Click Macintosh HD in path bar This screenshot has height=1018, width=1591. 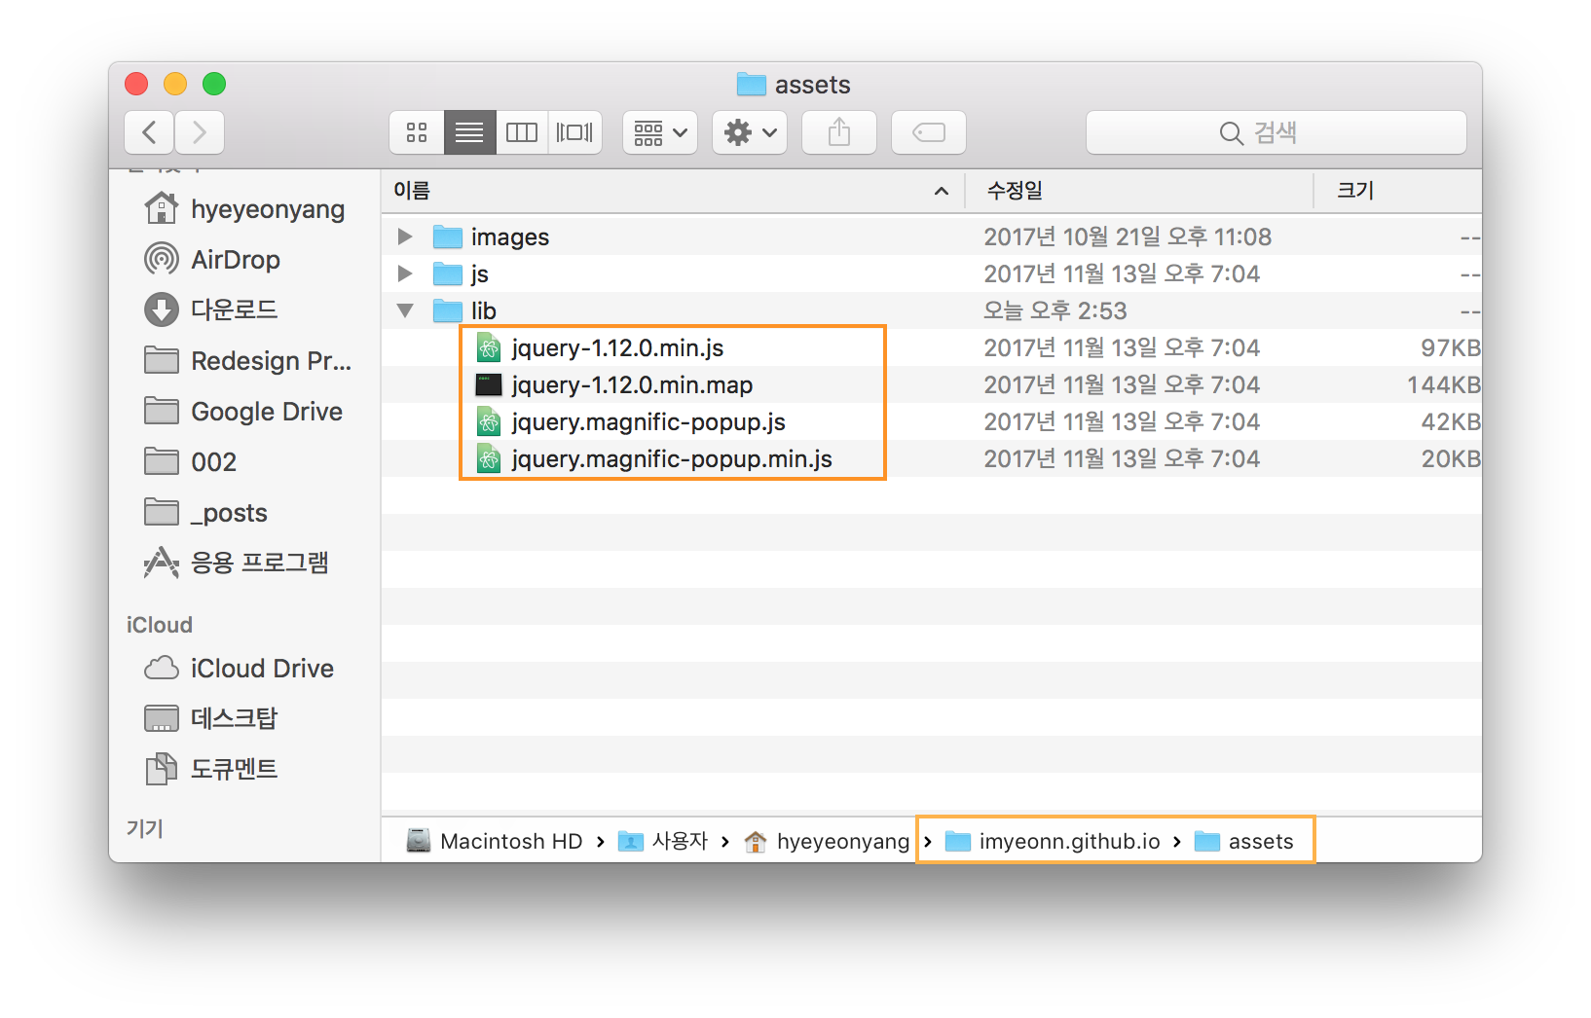(495, 841)
